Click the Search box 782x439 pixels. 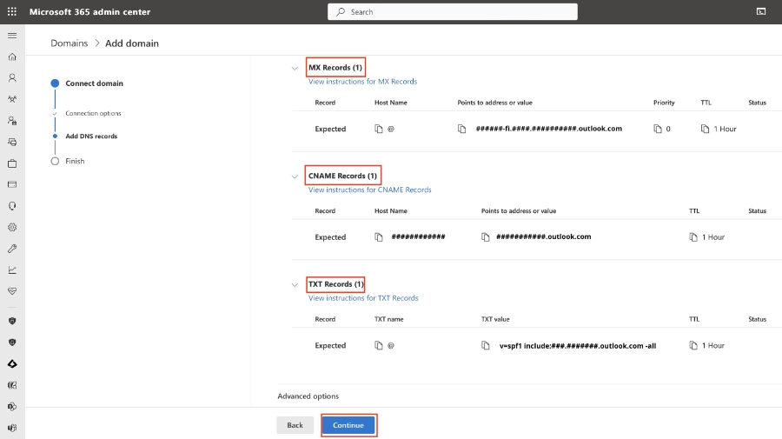coord(453,12)
